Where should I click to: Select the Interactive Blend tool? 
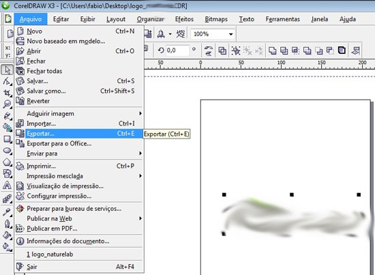pos(7,199)
